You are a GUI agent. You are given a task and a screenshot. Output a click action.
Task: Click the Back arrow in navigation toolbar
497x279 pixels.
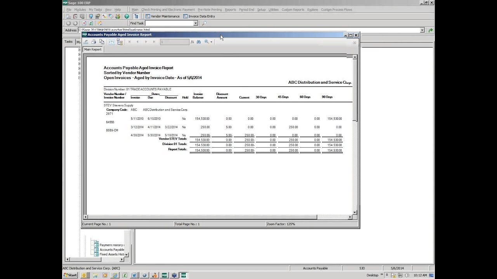click(x=68, y=23)
